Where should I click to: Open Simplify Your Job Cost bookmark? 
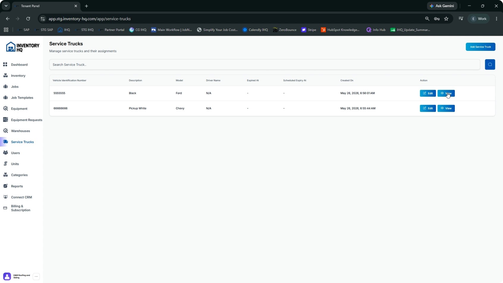click(217, 30)
